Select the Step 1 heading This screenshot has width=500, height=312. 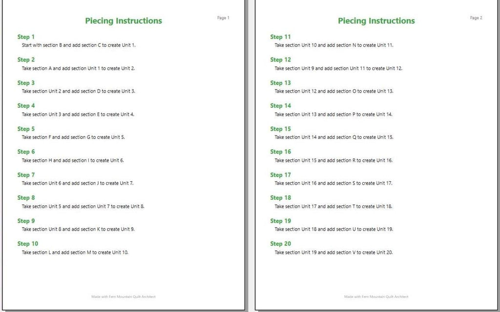click(x=26, y=37)
